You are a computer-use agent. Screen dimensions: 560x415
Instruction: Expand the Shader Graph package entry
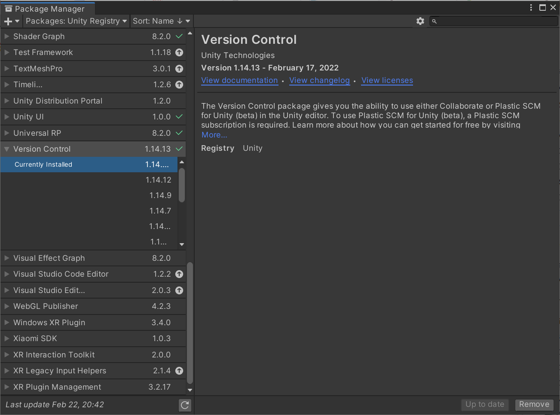[x=7, y=37]
